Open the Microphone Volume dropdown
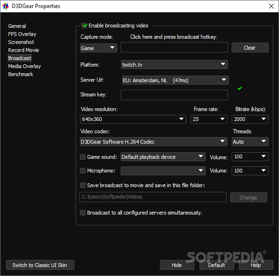 [250, 171]
